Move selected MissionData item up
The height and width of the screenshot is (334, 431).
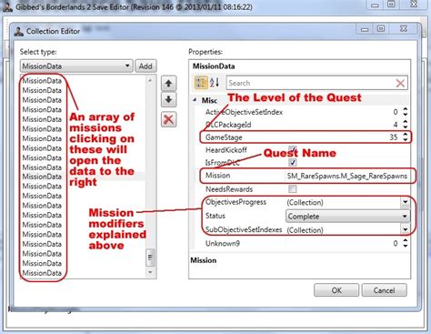point(168,83)
